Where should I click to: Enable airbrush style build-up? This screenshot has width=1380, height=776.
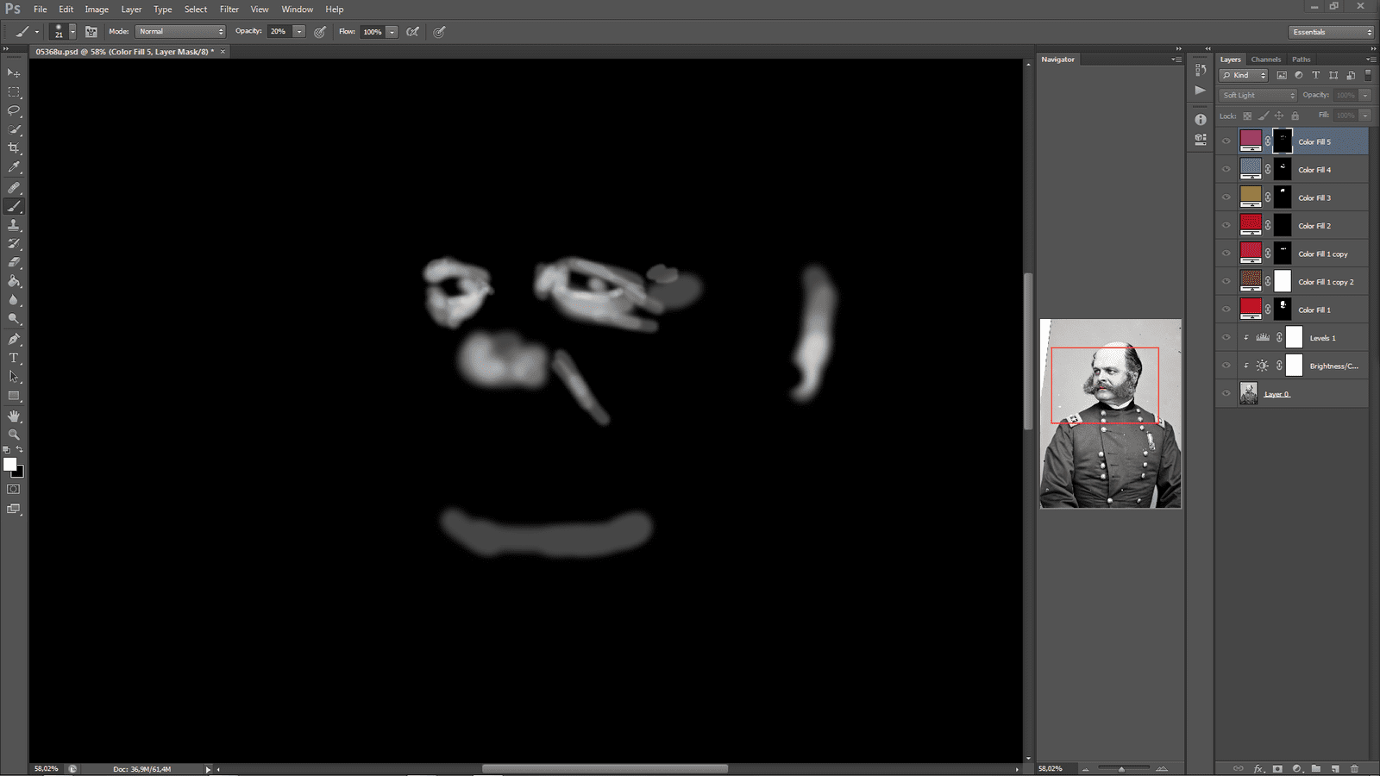pyautogui.click(x=413, y=32)
